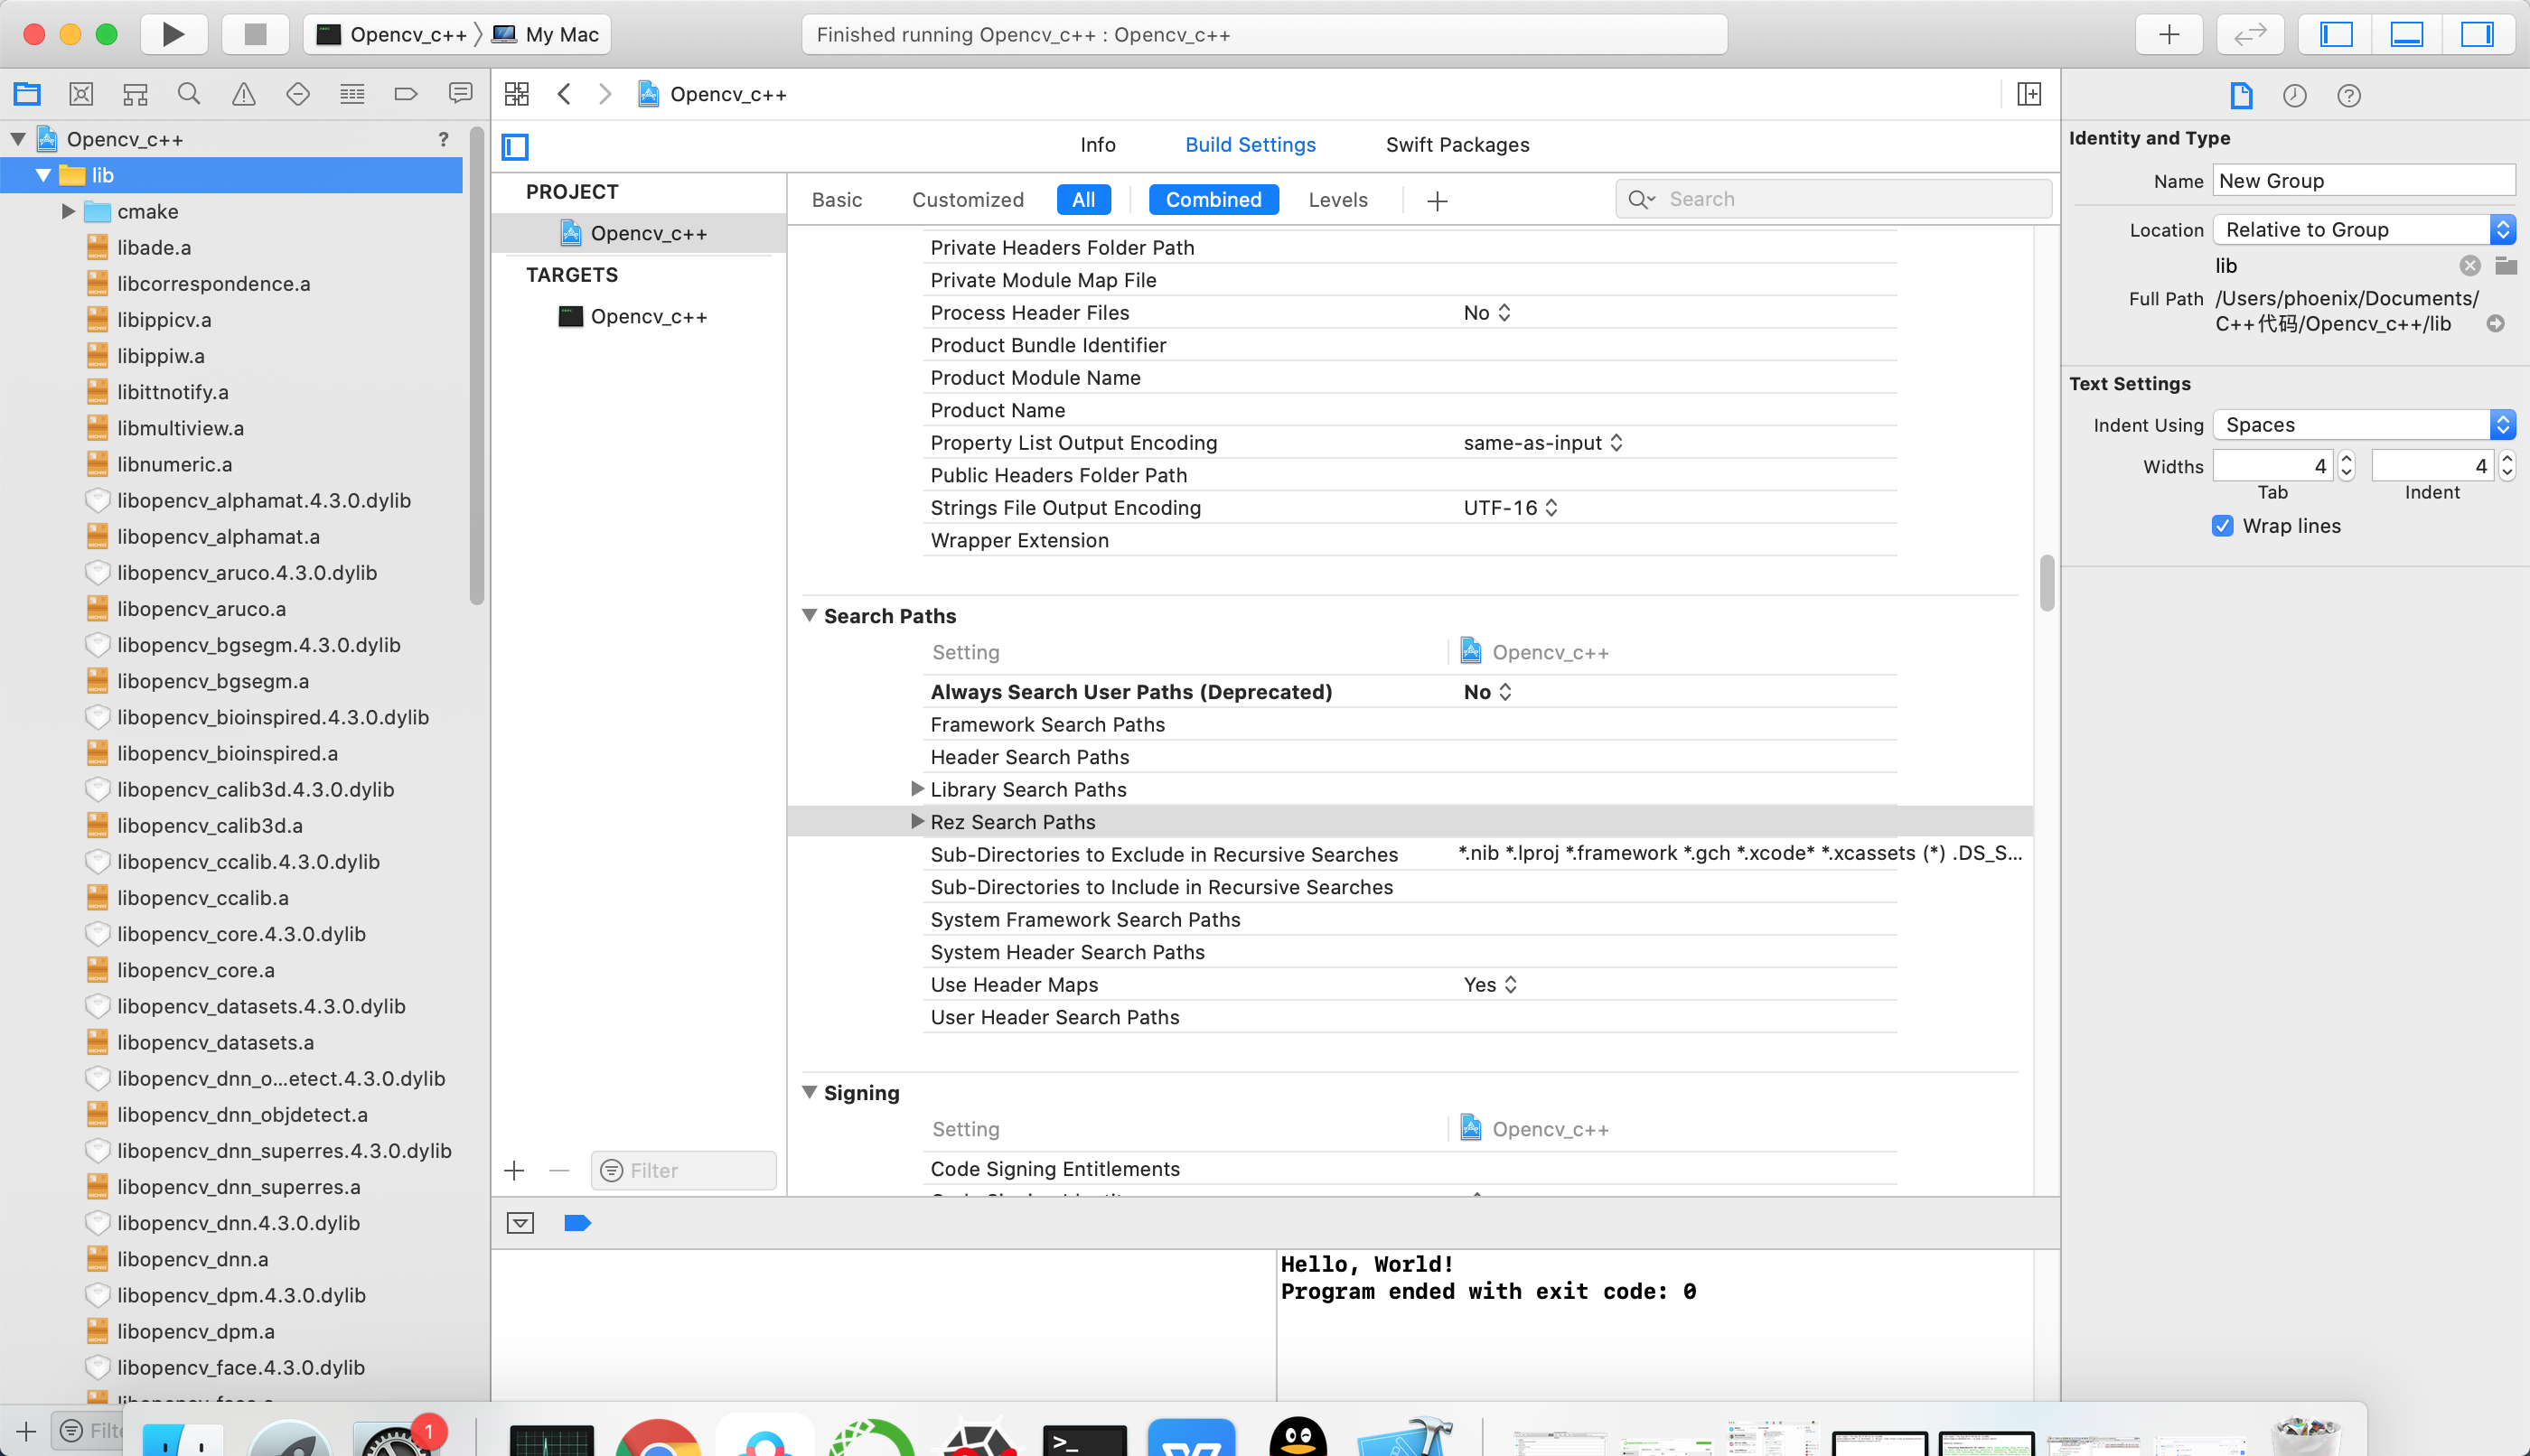
Task: Click the Customized filter button
Action: (968, 200)
